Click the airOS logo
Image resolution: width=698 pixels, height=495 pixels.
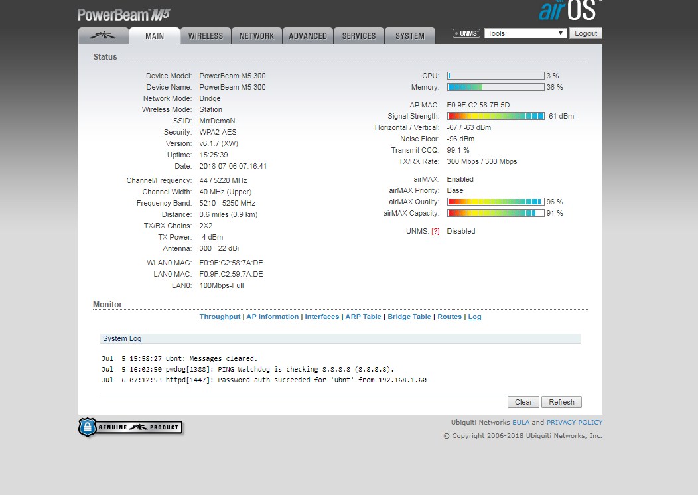click(569, 11)
